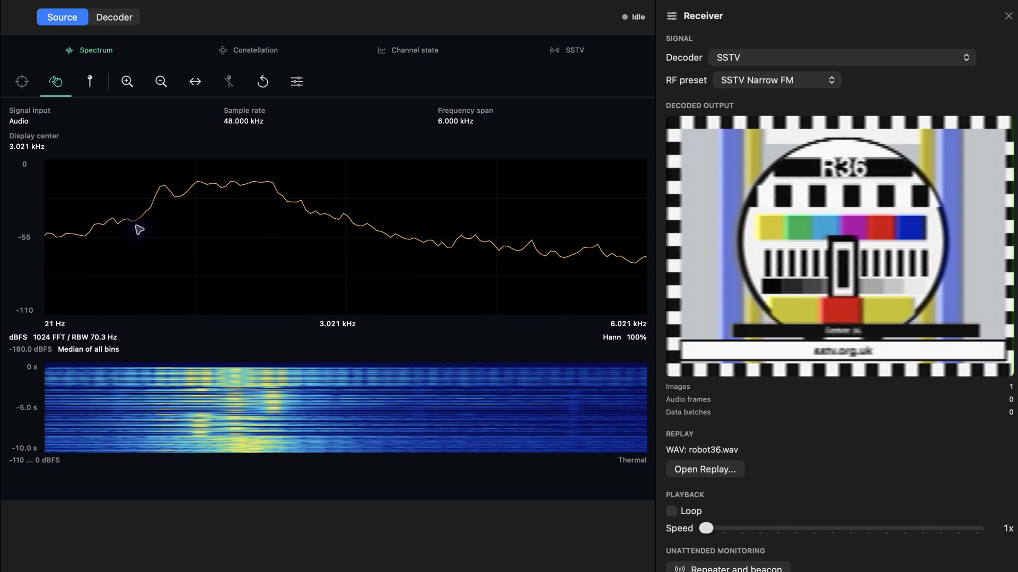This screenshot has height=572, width=1018.
Task: Fit spectrum to full width
Action: click(195, 82)
